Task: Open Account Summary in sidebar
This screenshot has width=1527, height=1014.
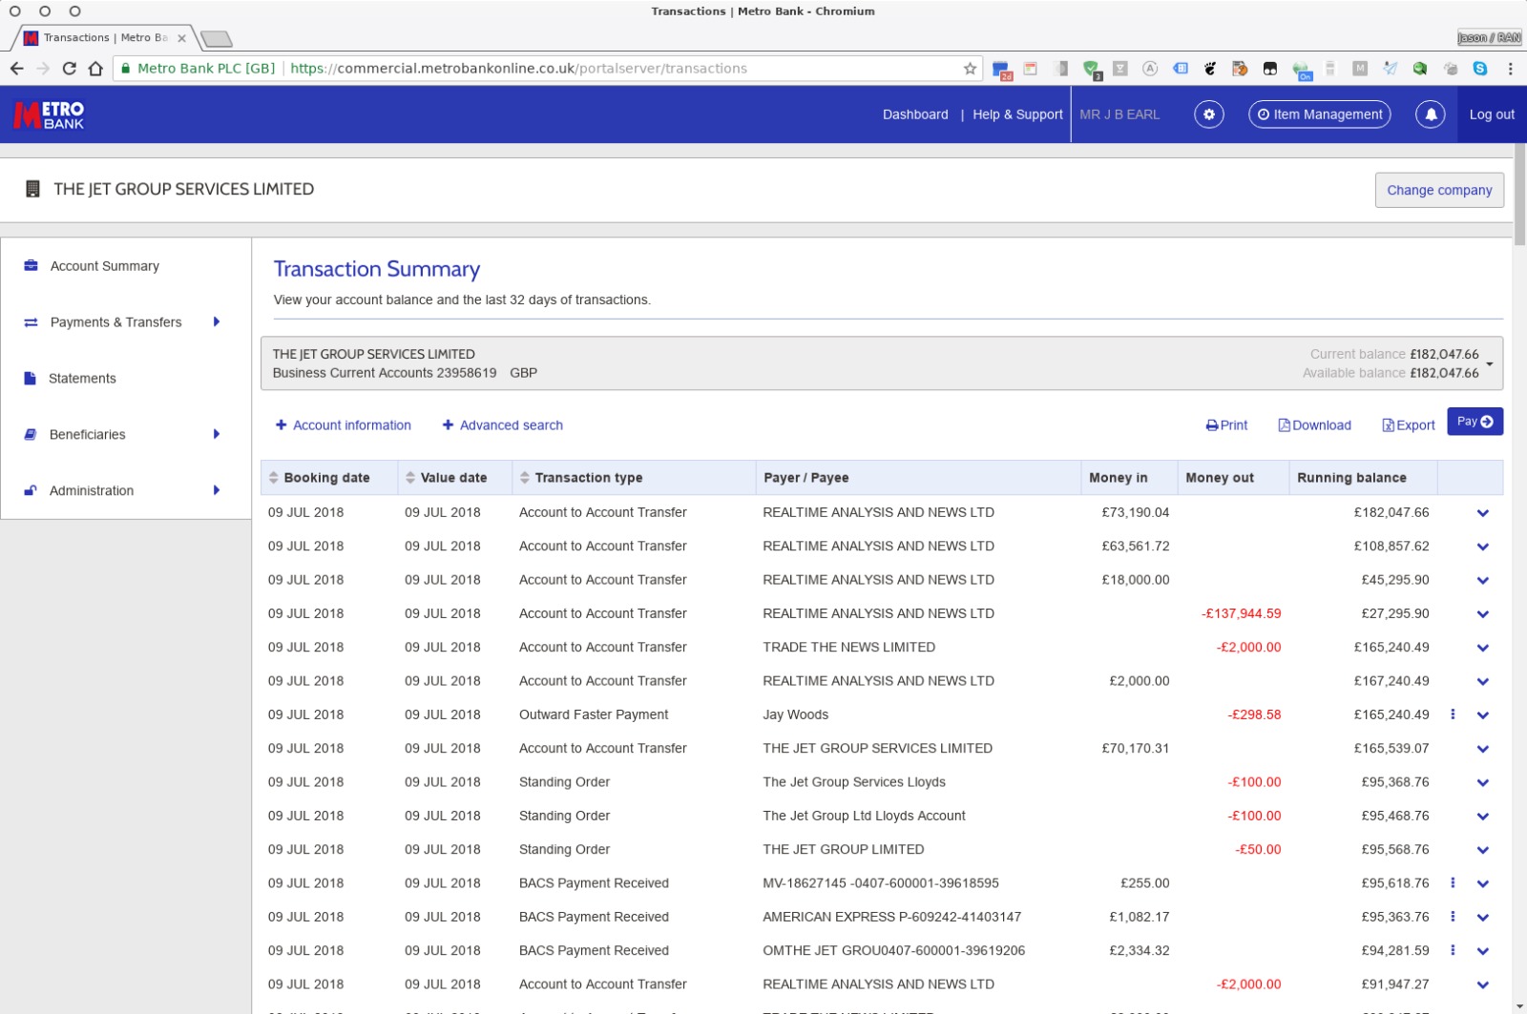Action: (105, 266)
